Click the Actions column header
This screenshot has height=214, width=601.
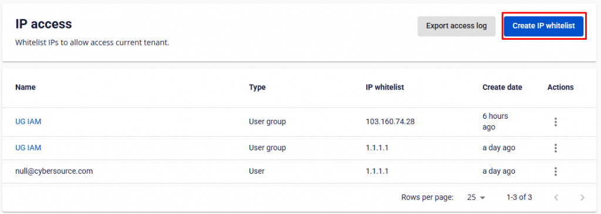coord(561,87)
